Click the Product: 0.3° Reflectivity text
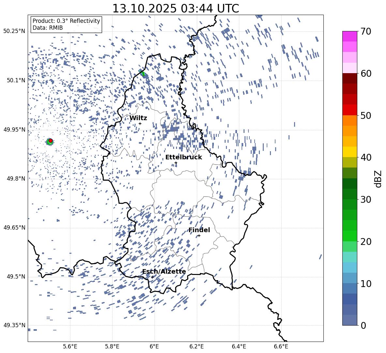The height and width of the screenshot is (353, 386). pos(66,21)
